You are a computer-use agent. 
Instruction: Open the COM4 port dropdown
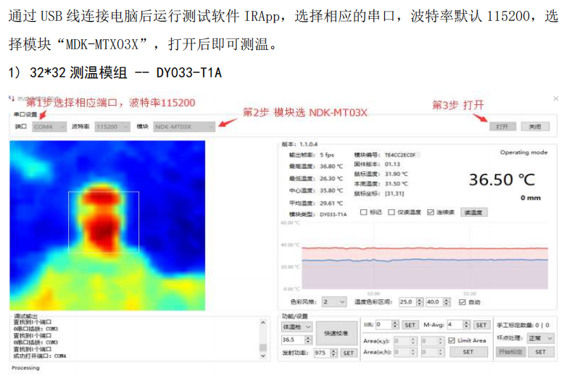tap(49, 126)
